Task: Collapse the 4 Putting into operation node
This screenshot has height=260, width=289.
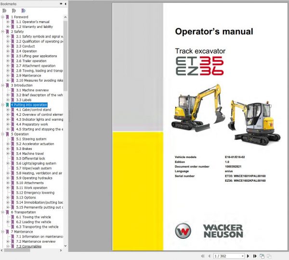Action: (x=2, y=105)
